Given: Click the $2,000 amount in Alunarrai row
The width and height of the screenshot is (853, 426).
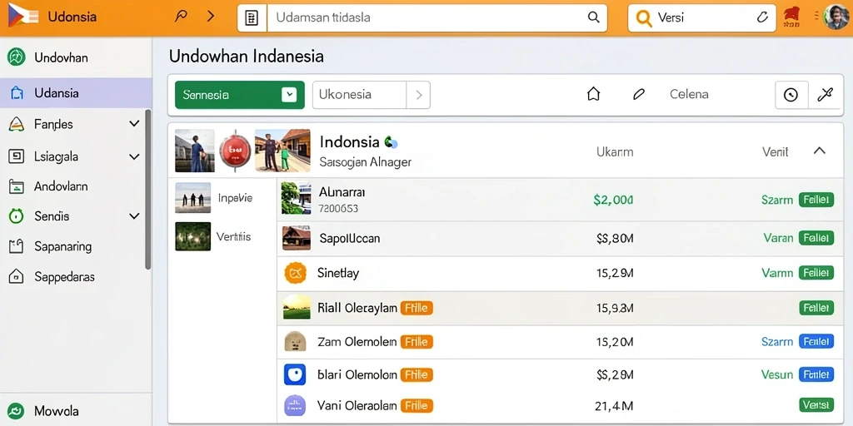Looking at the screenshot, I should (x=613, y=200).
